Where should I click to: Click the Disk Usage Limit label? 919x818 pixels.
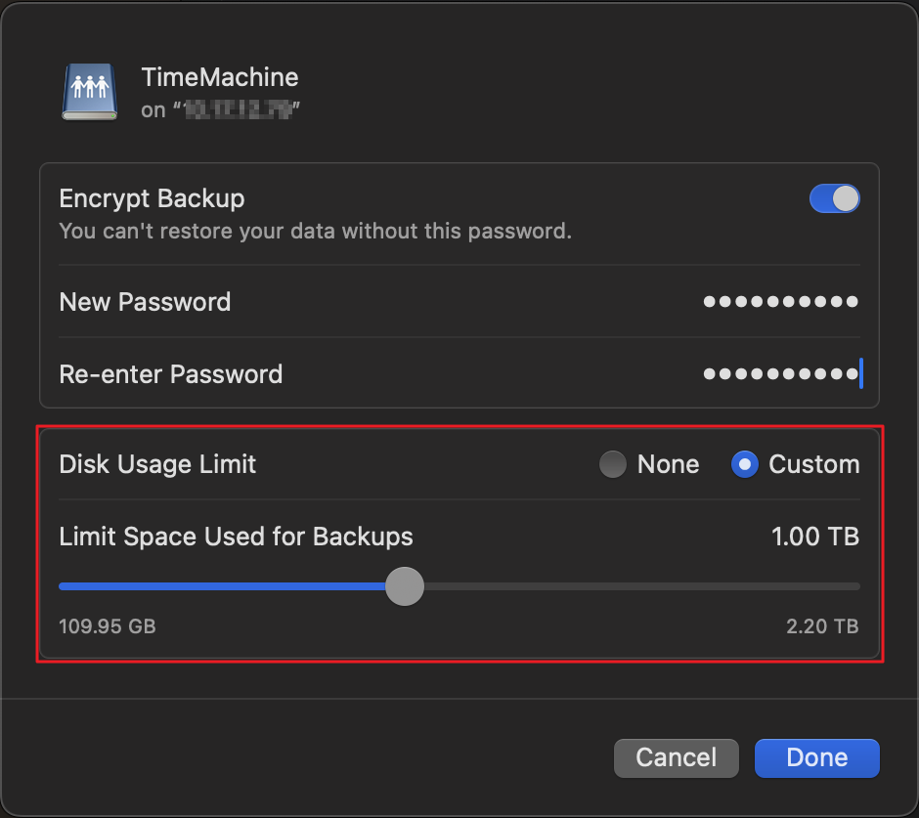157,464
